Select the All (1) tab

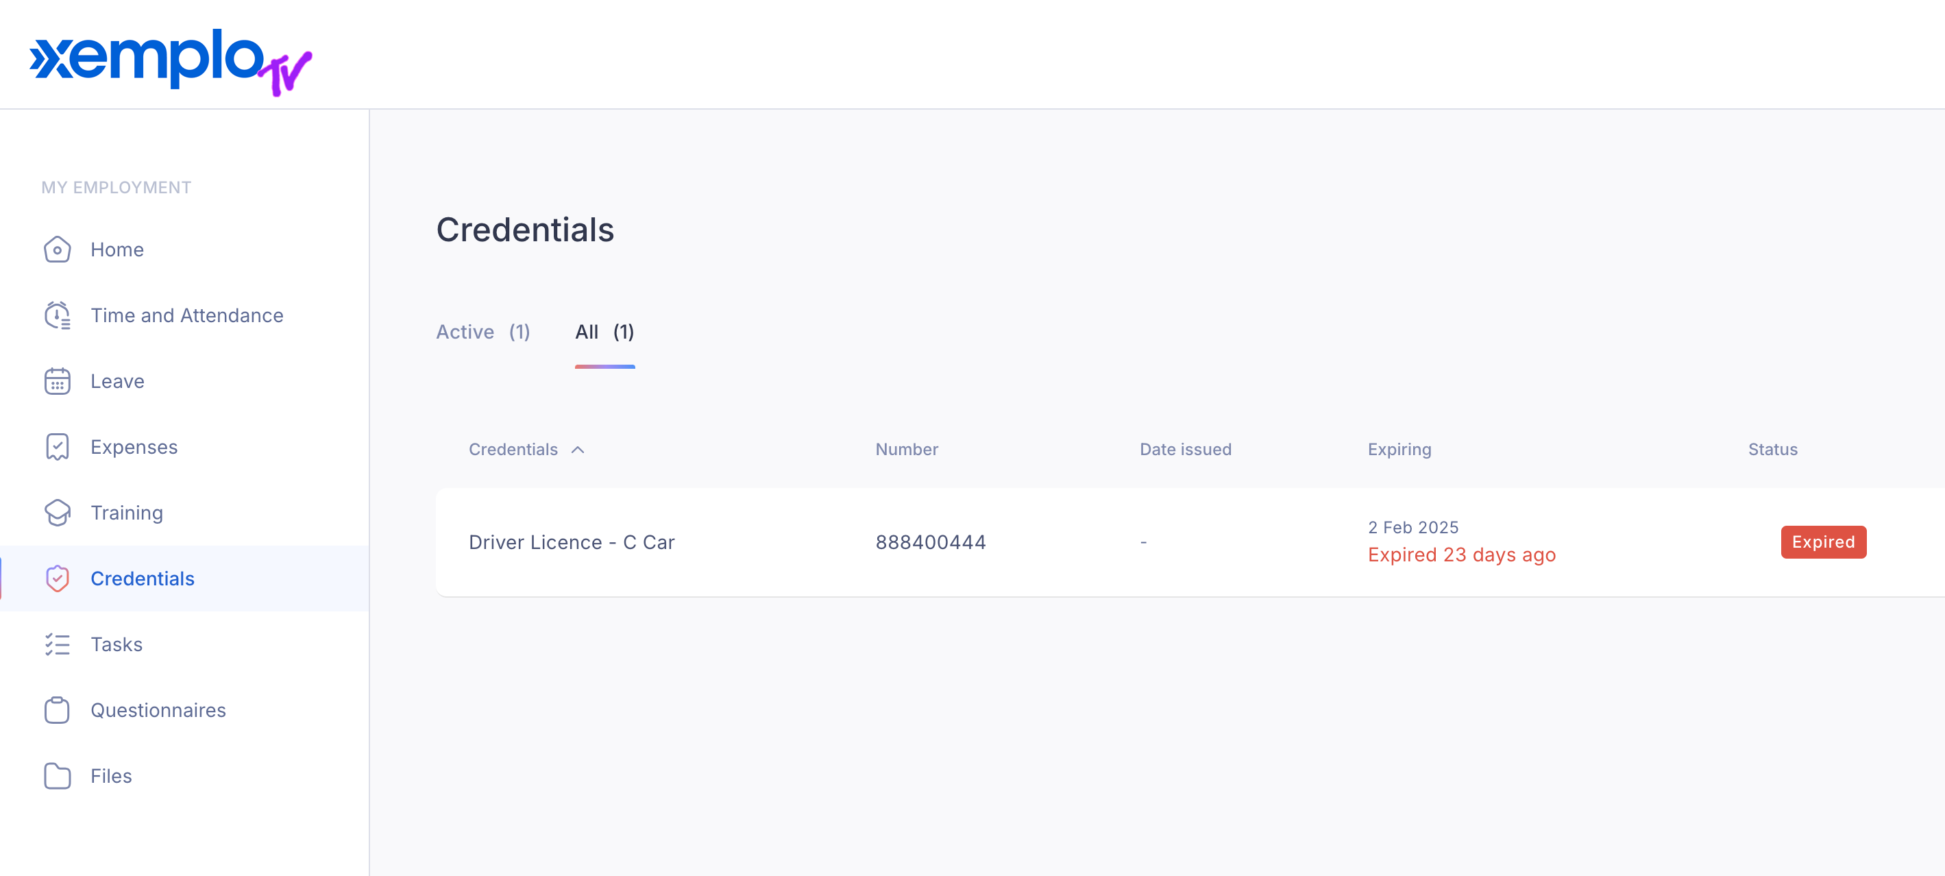point(604,332)
